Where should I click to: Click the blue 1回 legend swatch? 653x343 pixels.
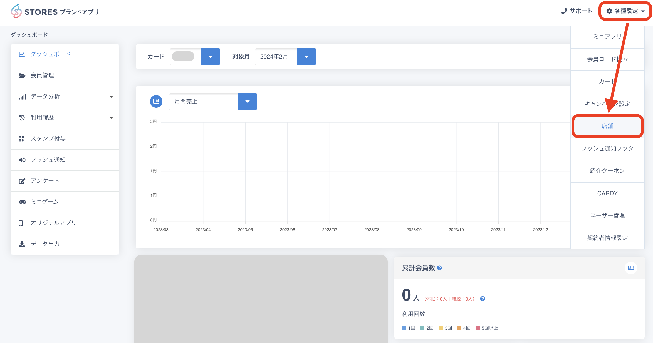click(404, 328)
